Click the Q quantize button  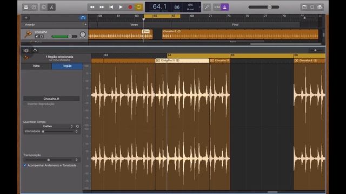click(x=77, y=126)
